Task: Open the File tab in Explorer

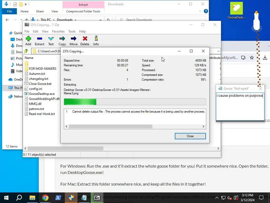Action: coord(9,11)
